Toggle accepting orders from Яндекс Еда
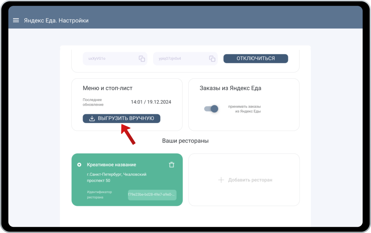 [211, 109]
